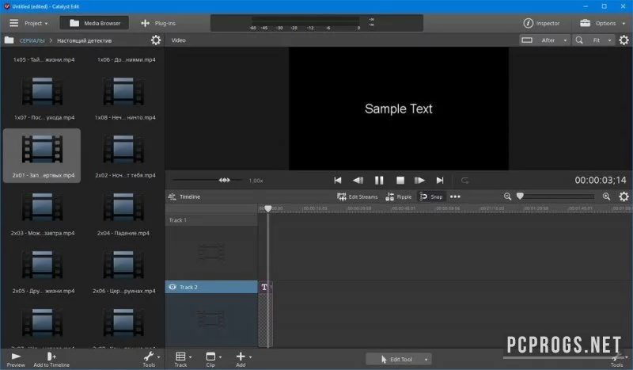Pause playback

click(x=379, y=181)
